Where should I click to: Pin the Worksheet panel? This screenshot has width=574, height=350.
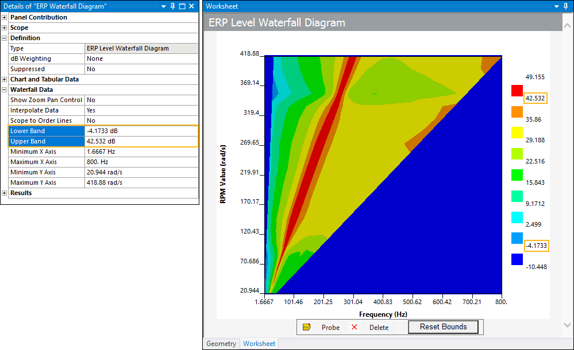click(566, 6)
